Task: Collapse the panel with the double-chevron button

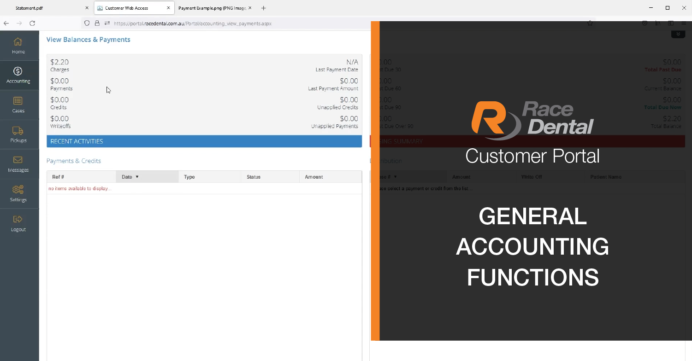Action: click(678, 35)
